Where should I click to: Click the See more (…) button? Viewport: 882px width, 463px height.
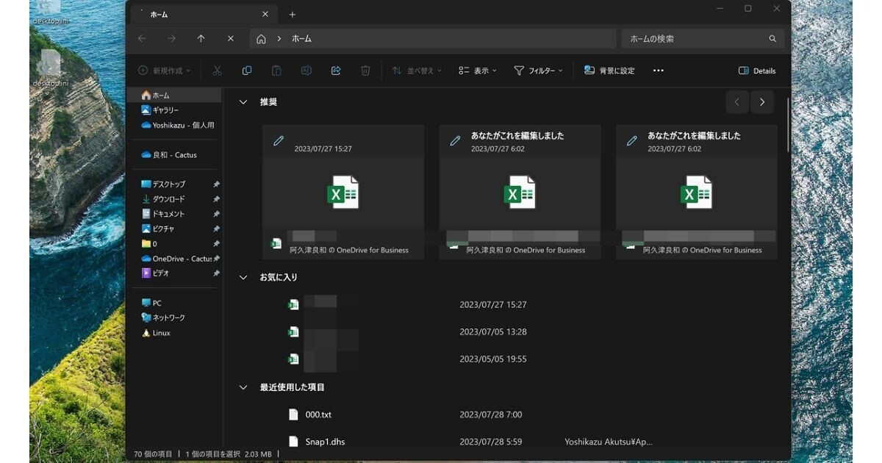pos(658,70)
